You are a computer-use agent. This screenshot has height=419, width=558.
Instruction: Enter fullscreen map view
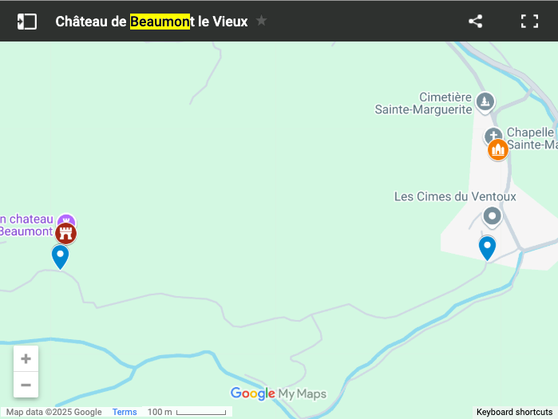529,22
